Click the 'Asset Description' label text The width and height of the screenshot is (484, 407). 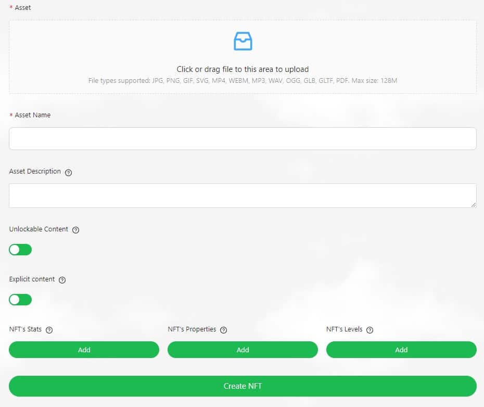click(x=35, y=171)
